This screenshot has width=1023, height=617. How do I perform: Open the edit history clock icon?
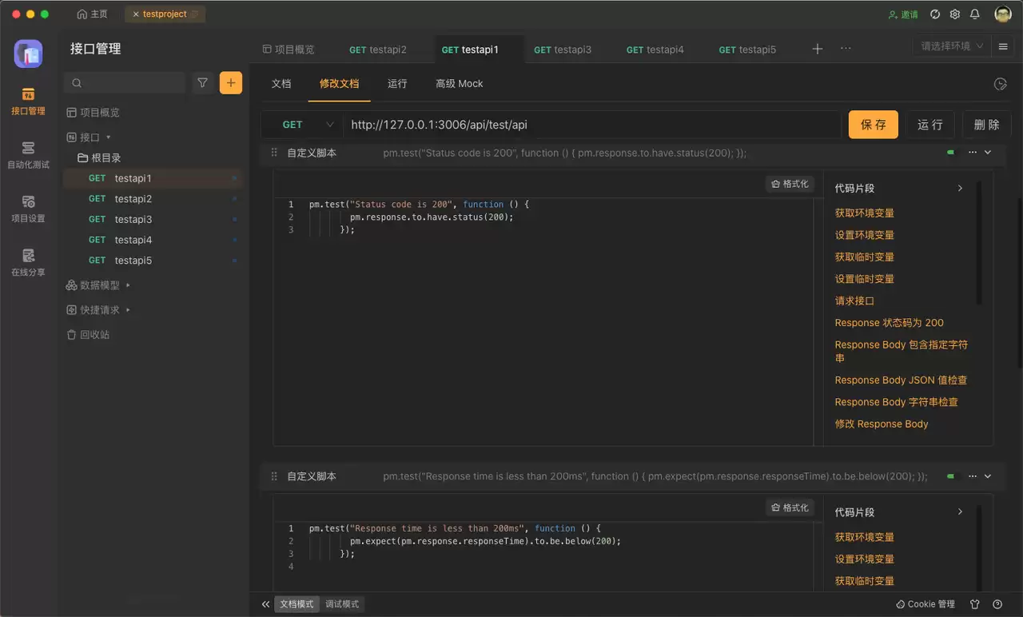[999, 84]
